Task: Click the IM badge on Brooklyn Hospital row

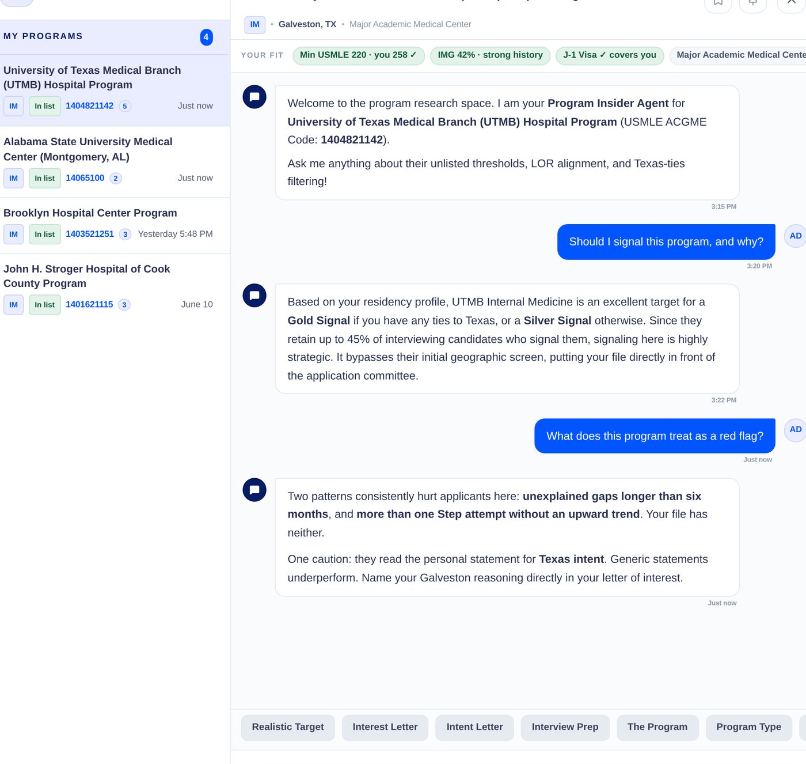Action: 14,234
